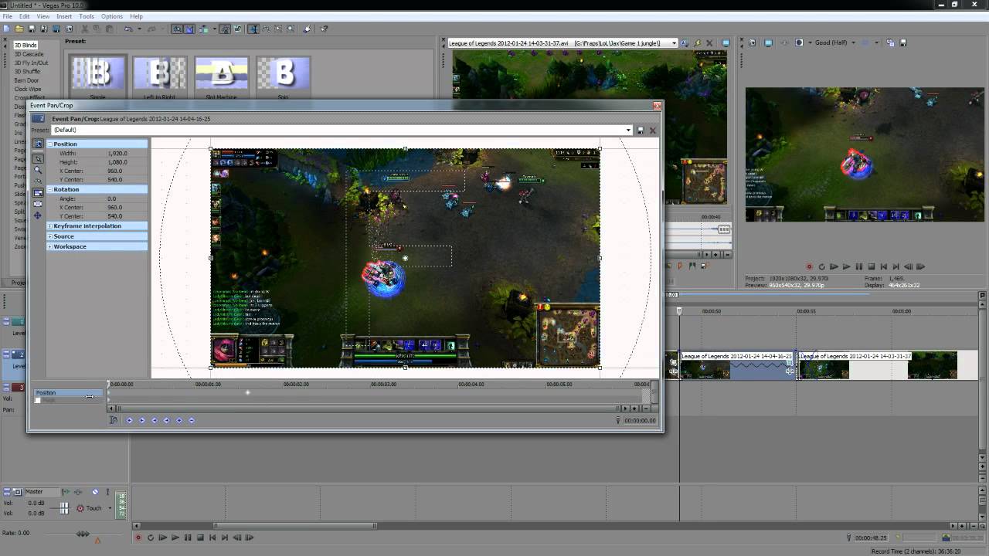Toggle Loop Playback in main transport

click(151, 537)
